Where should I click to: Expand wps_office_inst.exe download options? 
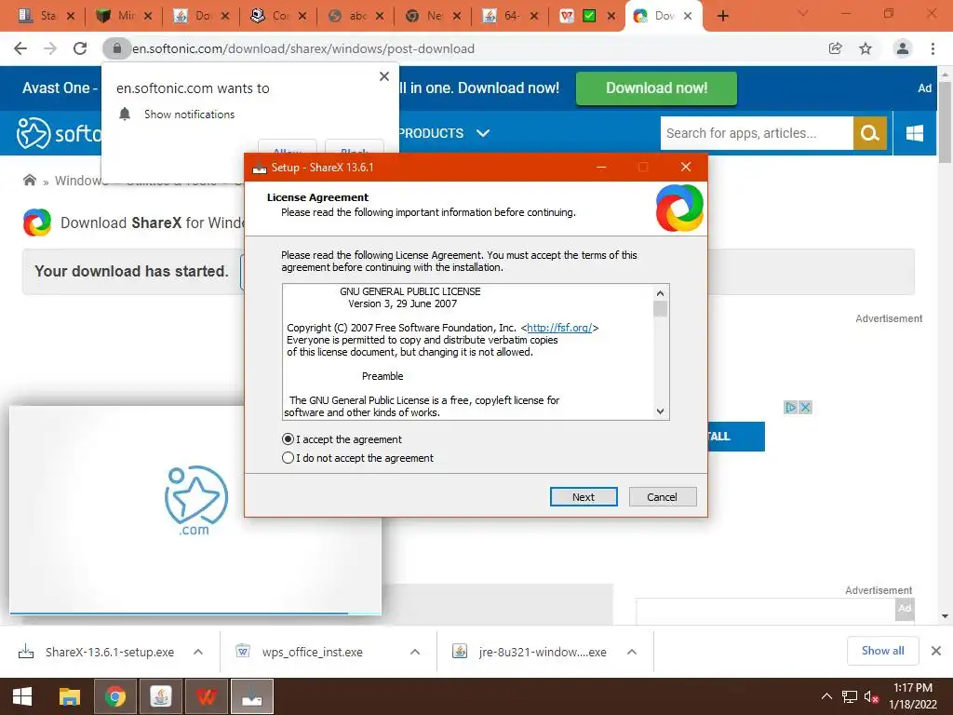[x=414, y=652]
